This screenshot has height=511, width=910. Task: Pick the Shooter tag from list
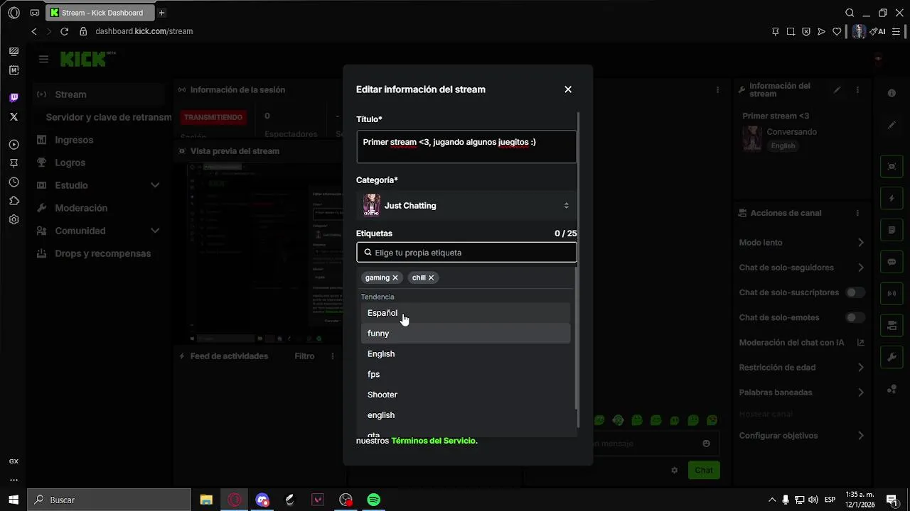466,395
